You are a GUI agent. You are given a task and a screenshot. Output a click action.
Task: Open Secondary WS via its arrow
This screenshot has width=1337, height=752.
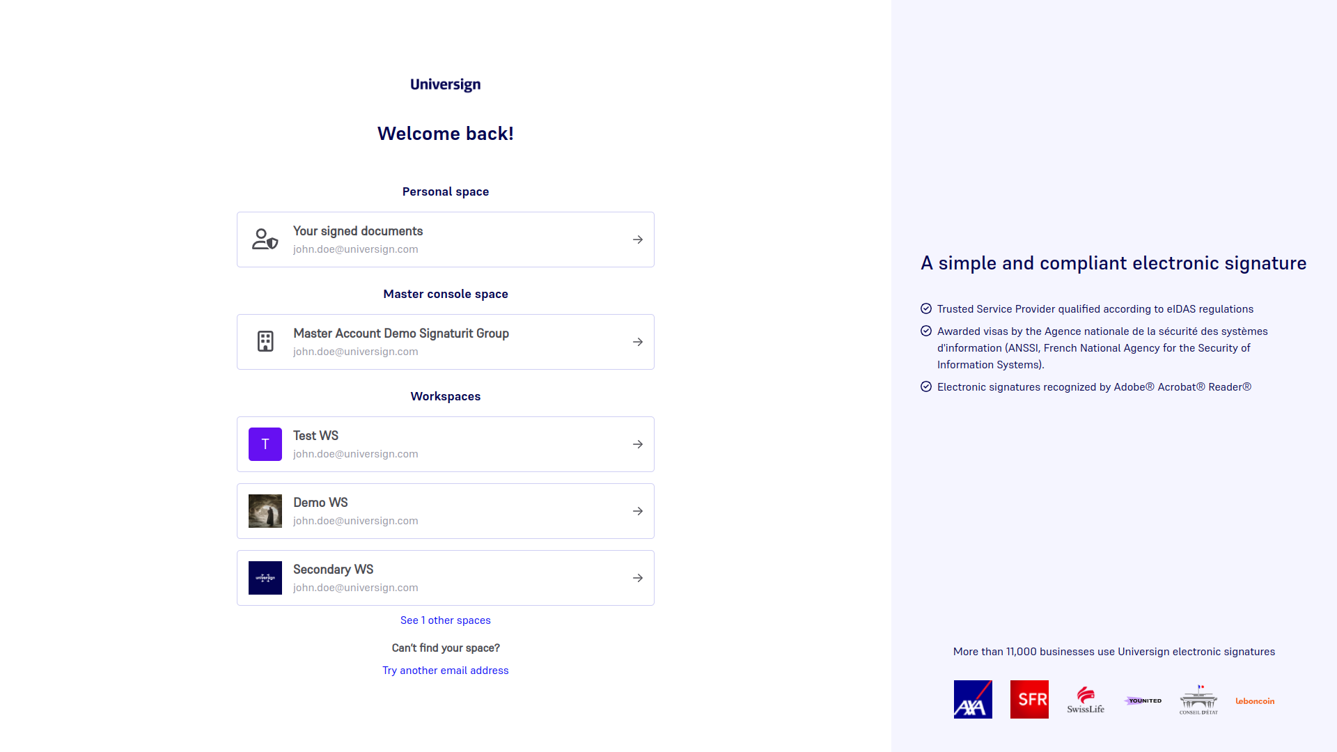pos(637,577)
